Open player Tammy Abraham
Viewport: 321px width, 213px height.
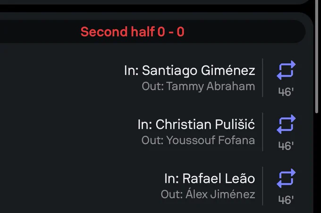tap(211, 86)
